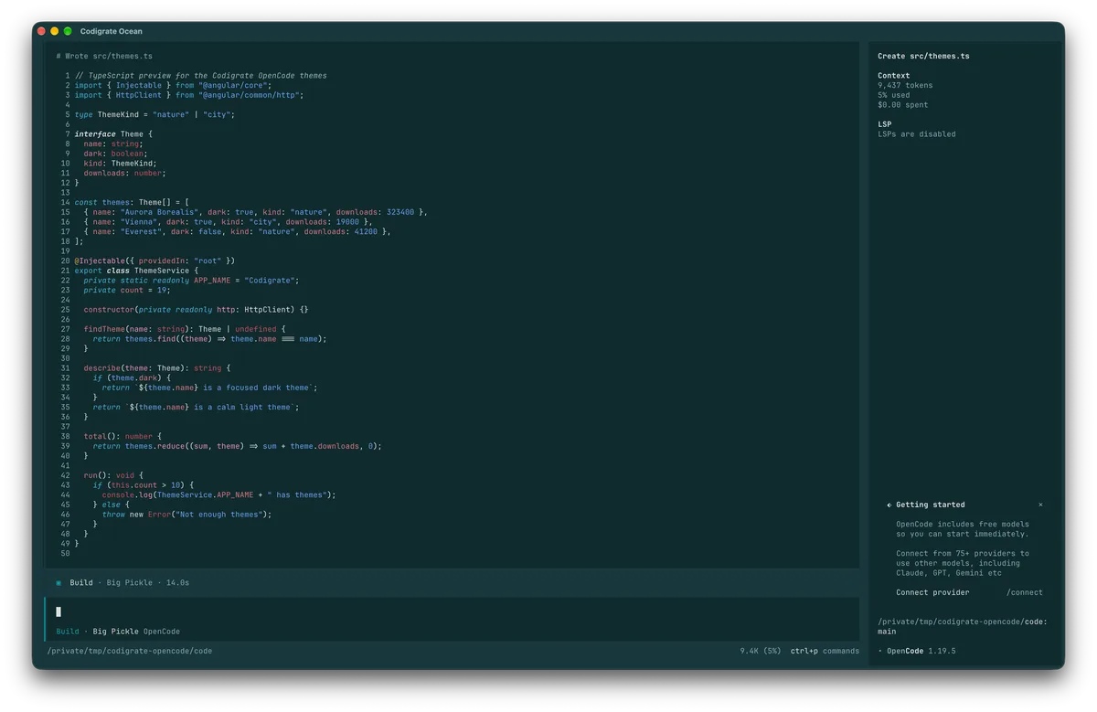This screenshot has height=712, width=1097.
Task: Click 'Big Pickle' in the Build status line
Action: tap(130, 583)
